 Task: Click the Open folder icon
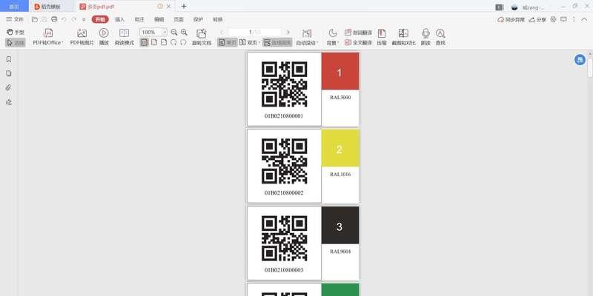pyautogui.click(x=35, y=19)
